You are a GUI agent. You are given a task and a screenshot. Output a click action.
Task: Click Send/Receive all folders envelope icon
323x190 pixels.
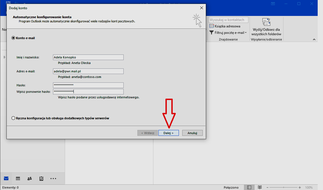(x=266, y=22)
